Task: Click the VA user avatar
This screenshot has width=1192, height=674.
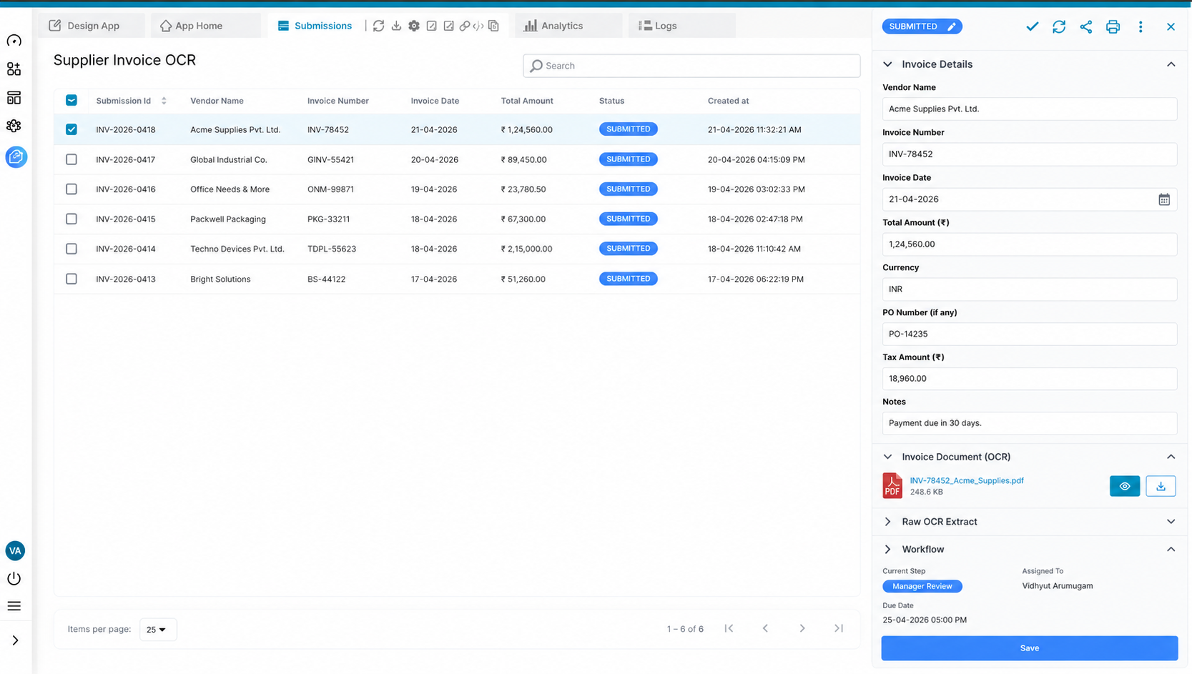Action: pos(15,550)
